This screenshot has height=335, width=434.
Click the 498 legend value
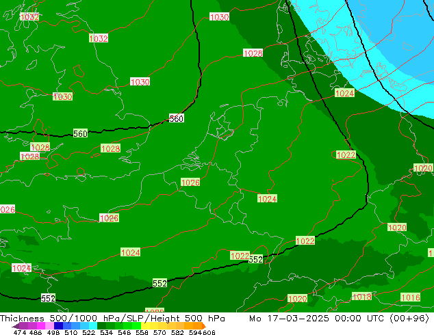[53, 332]
